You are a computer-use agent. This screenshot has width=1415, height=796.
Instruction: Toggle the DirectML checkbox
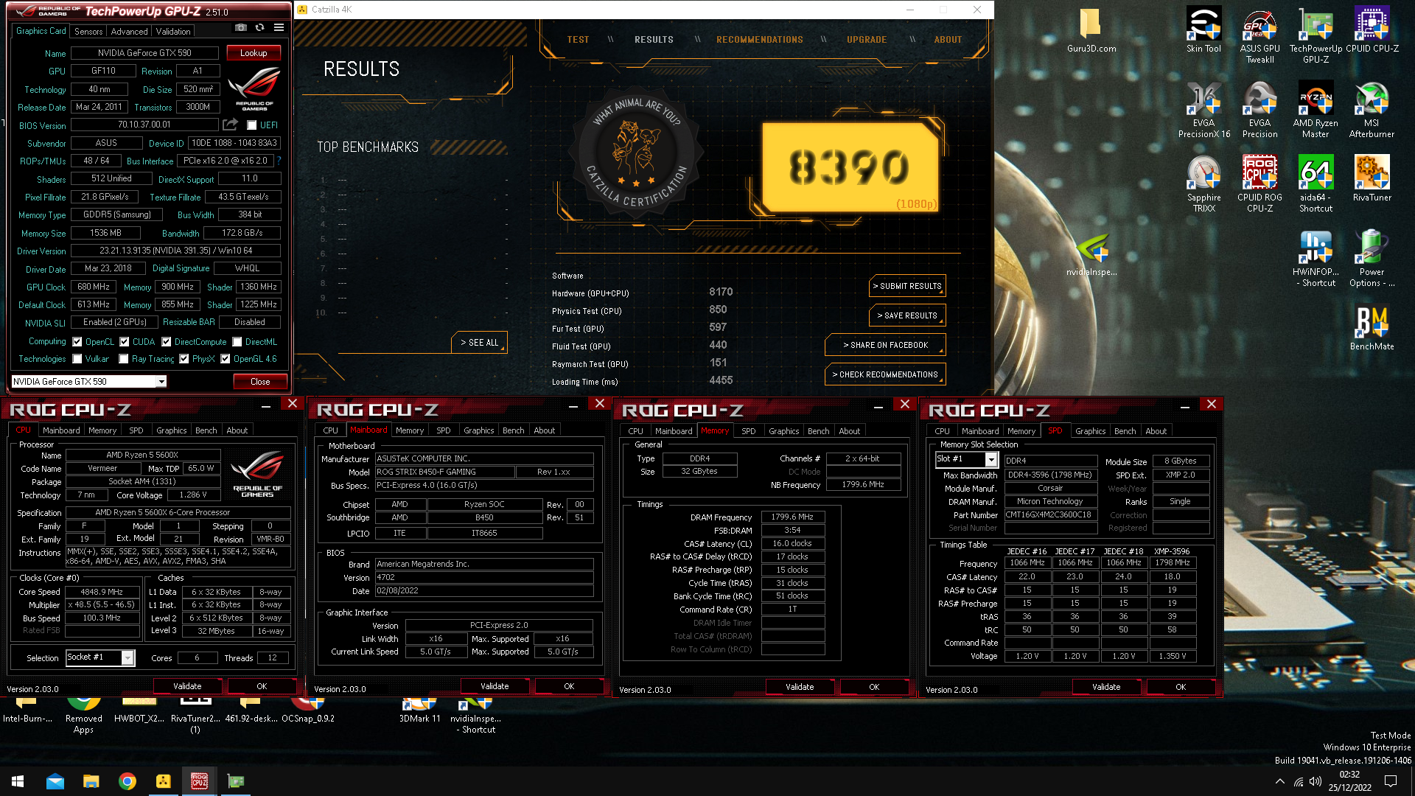click(x=237, y=342)
